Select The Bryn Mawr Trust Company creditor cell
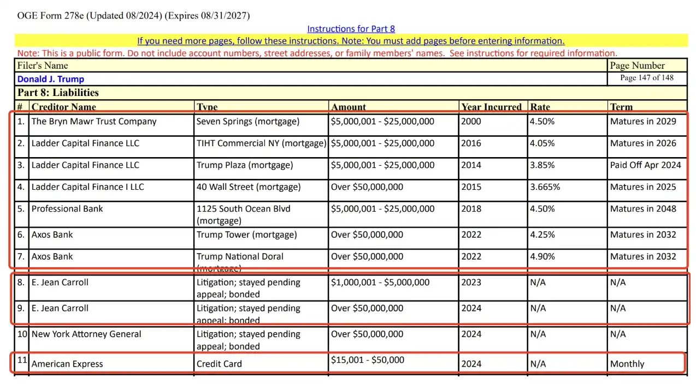The width and height of the screenshot is (696, 384). (94, 122)
